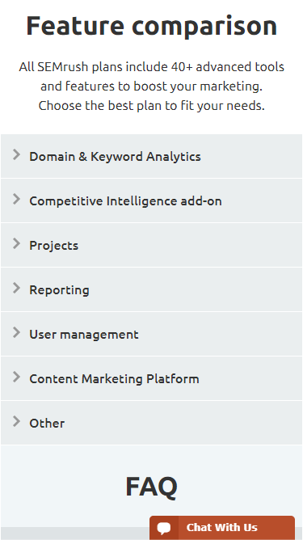
Task: Click the FAQ heading
Action: [x=152, y=487]
